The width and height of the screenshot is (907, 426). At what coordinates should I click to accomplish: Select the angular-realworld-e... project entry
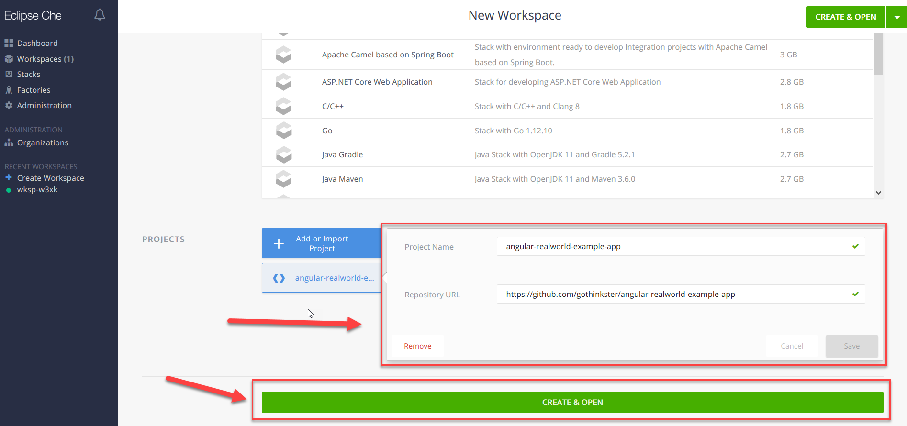321,278
